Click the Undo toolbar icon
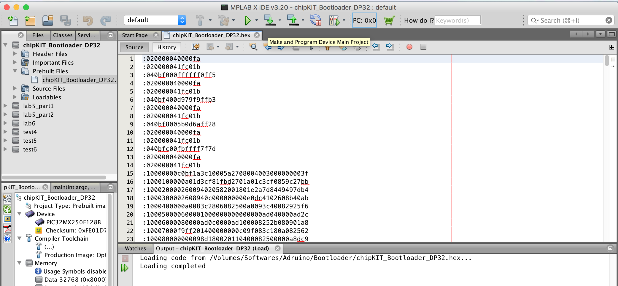The width and height of the screenshot is (618, 286). tap(88, 20)
